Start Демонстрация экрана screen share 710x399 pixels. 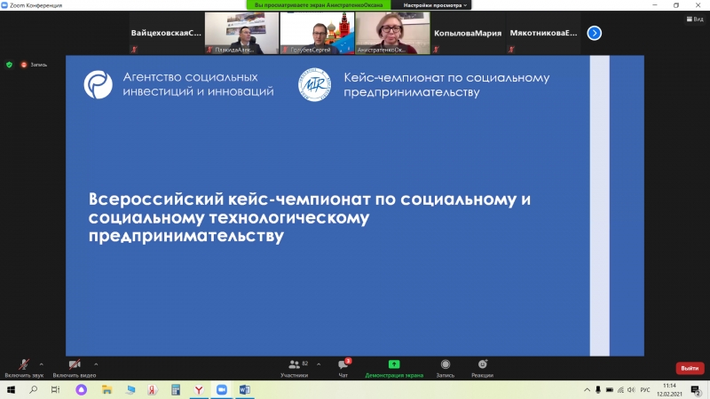pyautogui.click(x=394, y=368)
